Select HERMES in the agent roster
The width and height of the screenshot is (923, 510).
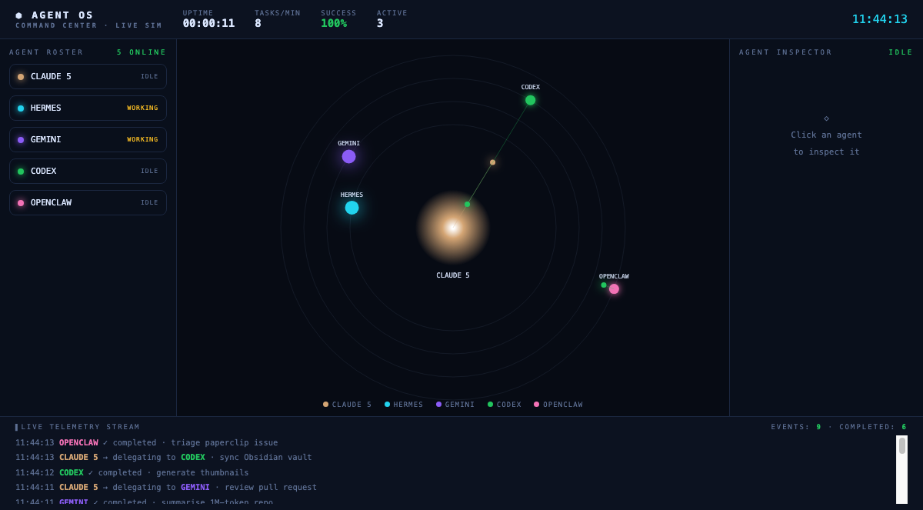pyautogui.click(x=88, y=108)
